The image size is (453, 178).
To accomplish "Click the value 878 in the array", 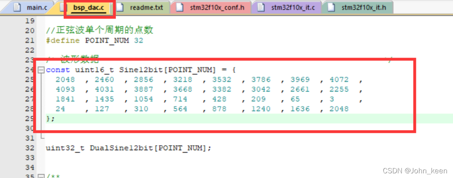I will pos(220,109).
